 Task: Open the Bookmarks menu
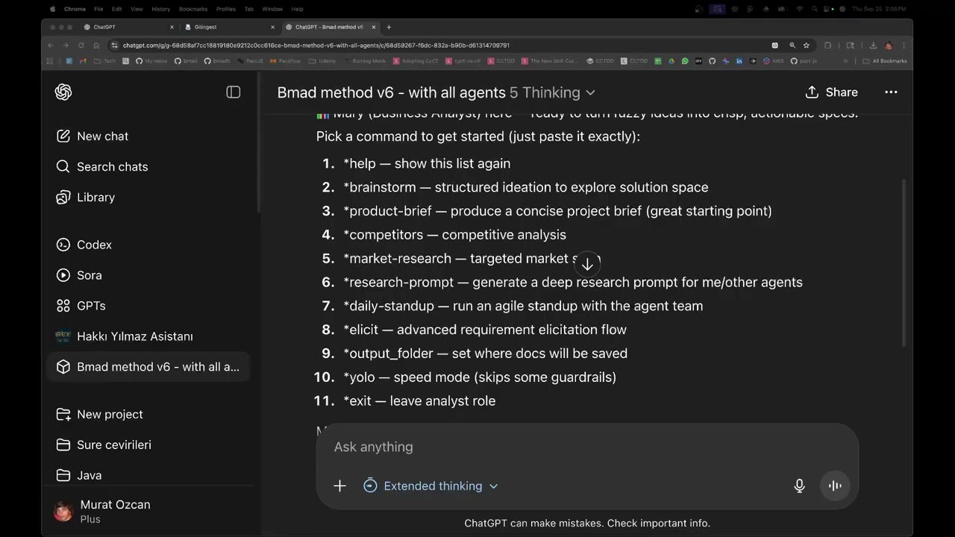point(193,9)
